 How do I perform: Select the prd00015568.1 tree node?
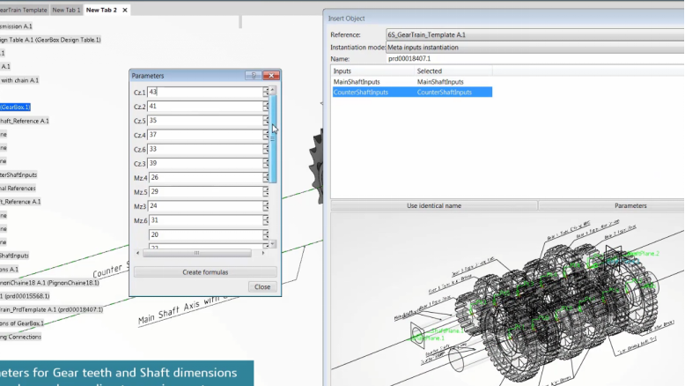coord(25,296)
